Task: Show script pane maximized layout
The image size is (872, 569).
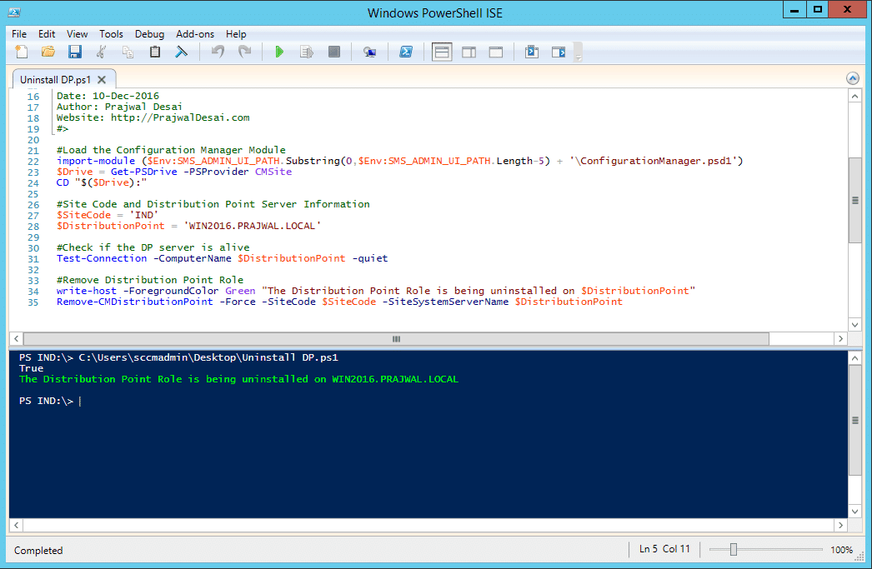Action: [496, 52]
